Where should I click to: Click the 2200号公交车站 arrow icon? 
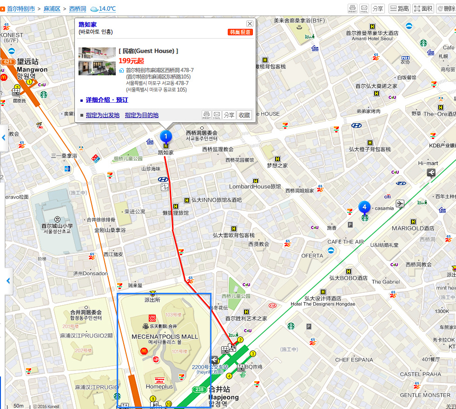pos(214,360)
